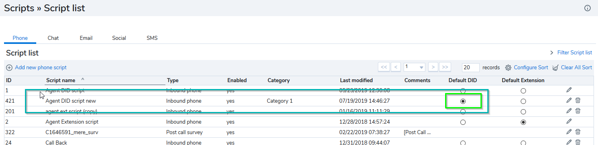Viewport: 598px width, 145px height.
Task: Select Default DID for Call Back script
Action: pos(463,143)
